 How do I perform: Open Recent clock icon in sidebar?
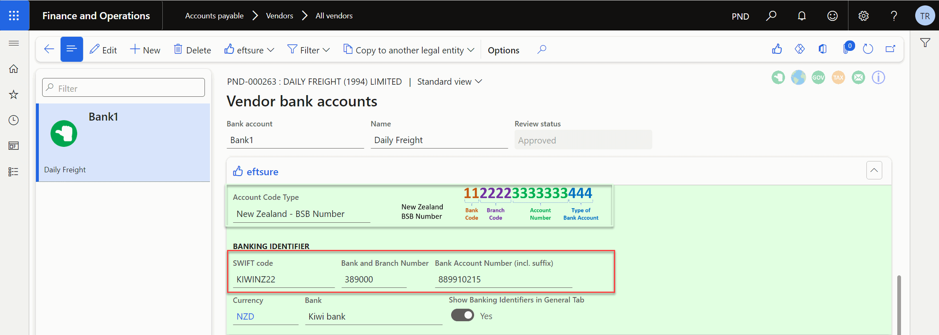click(14, 120)
